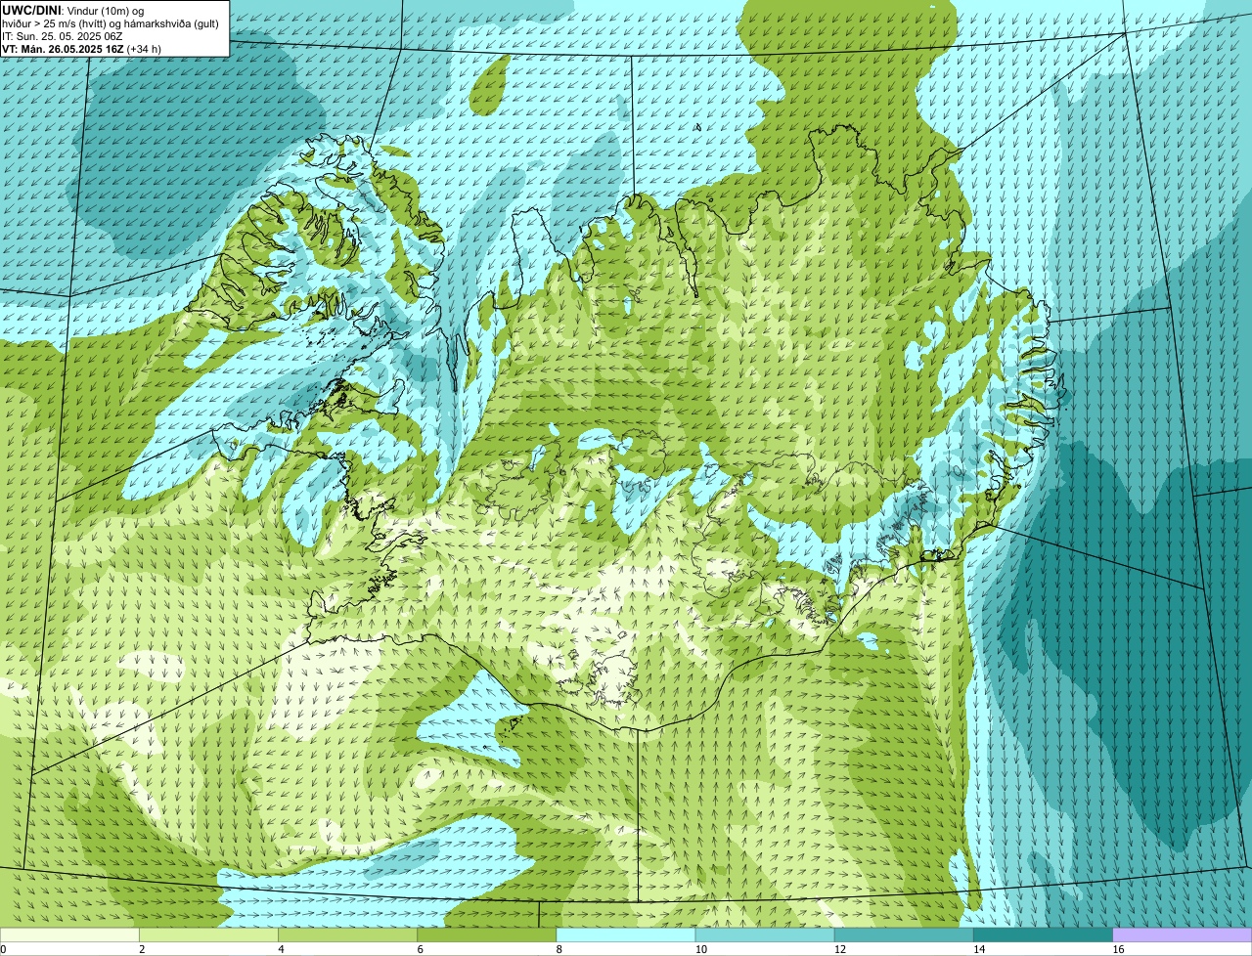Click the '16' label on the wind scale

tap(1119, 949)
